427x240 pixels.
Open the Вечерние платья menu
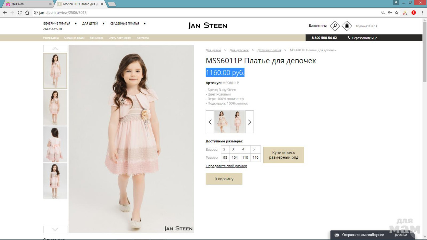click(x=57, y=24)
